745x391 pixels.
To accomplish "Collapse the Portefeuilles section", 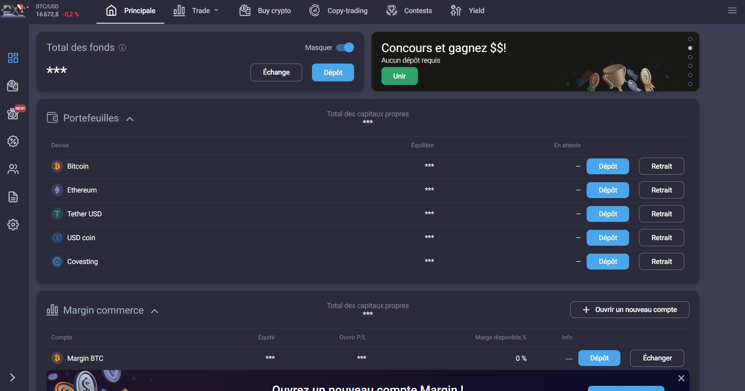I will (130, 119).
